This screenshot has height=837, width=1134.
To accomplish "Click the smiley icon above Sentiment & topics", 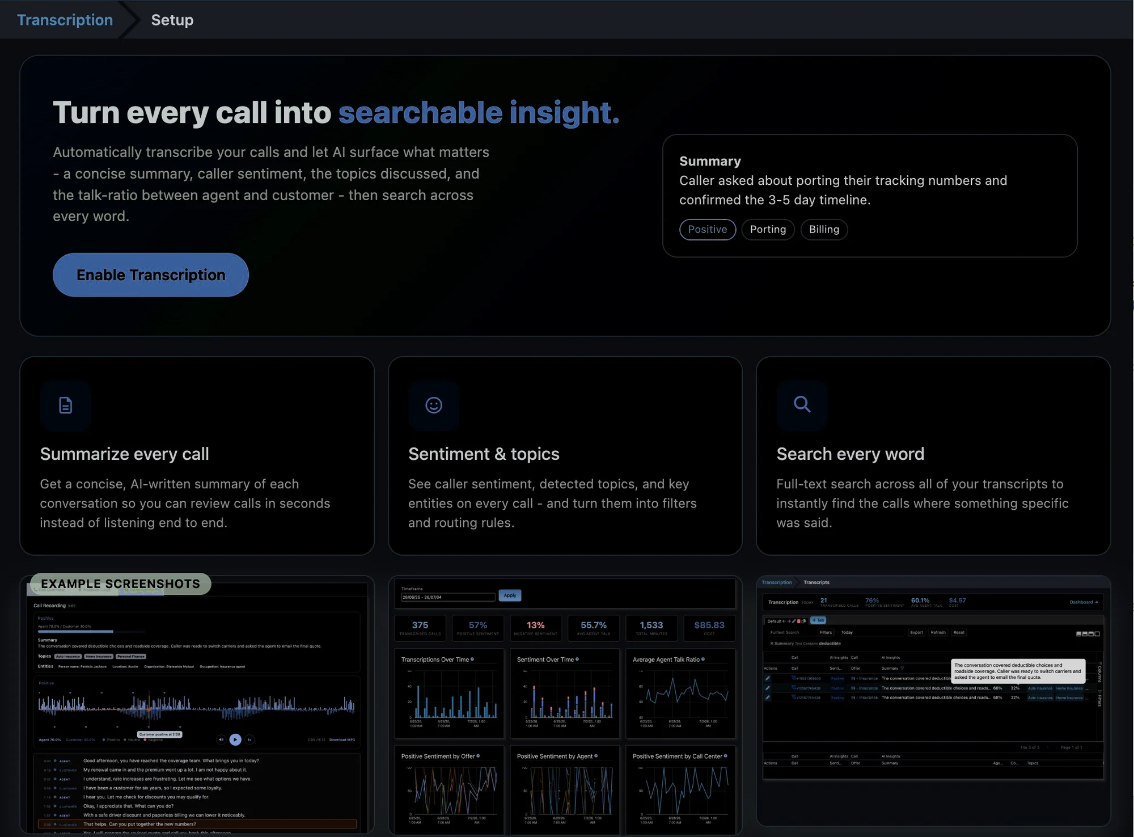I will (434, 405).
